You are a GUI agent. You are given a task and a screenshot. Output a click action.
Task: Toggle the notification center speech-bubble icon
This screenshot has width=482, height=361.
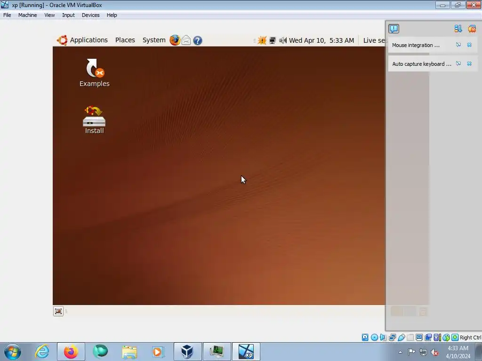[394, 29]
